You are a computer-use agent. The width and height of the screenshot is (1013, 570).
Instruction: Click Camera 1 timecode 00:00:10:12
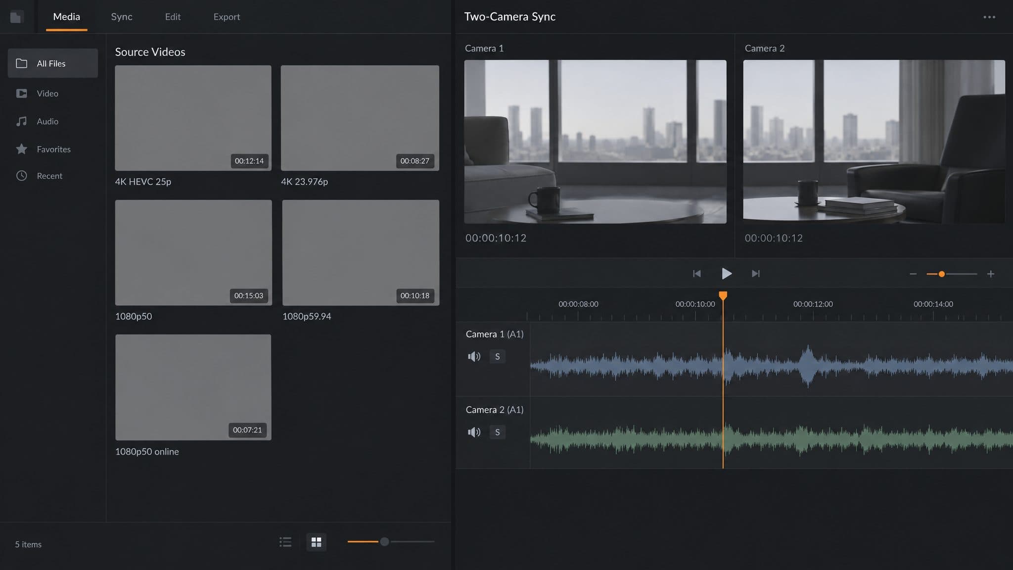click(x=496, y=238)
